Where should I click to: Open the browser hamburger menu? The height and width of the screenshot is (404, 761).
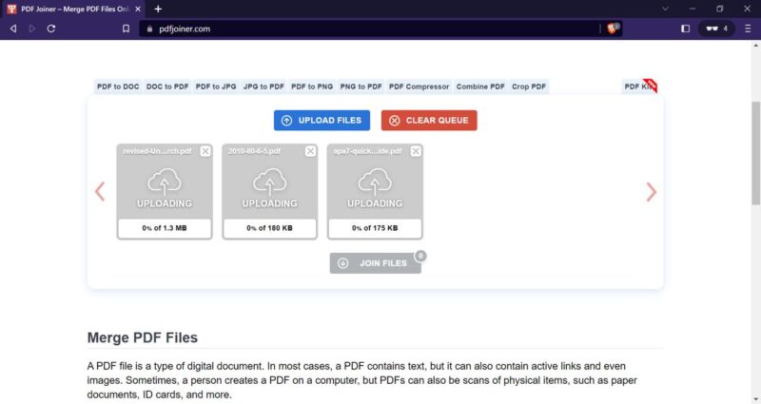coord(748,29)
